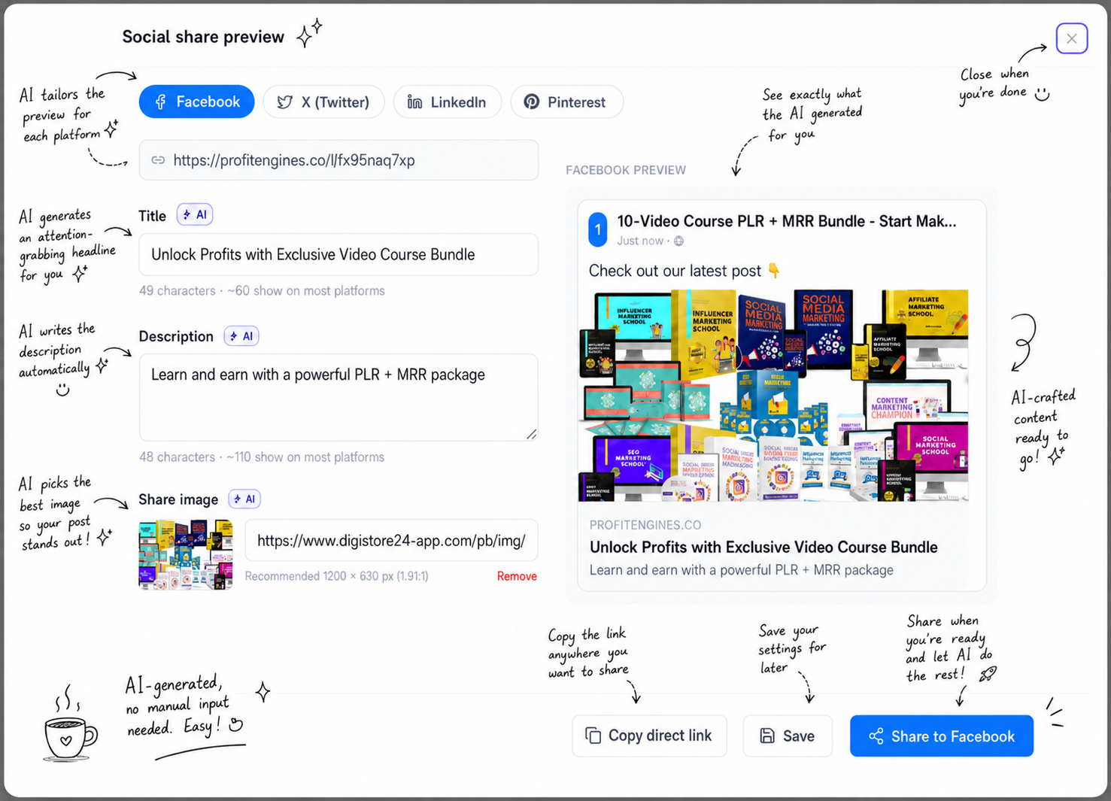Save the share settings
This screenshot has width=1111, height=801.
[x=788, y=736]
